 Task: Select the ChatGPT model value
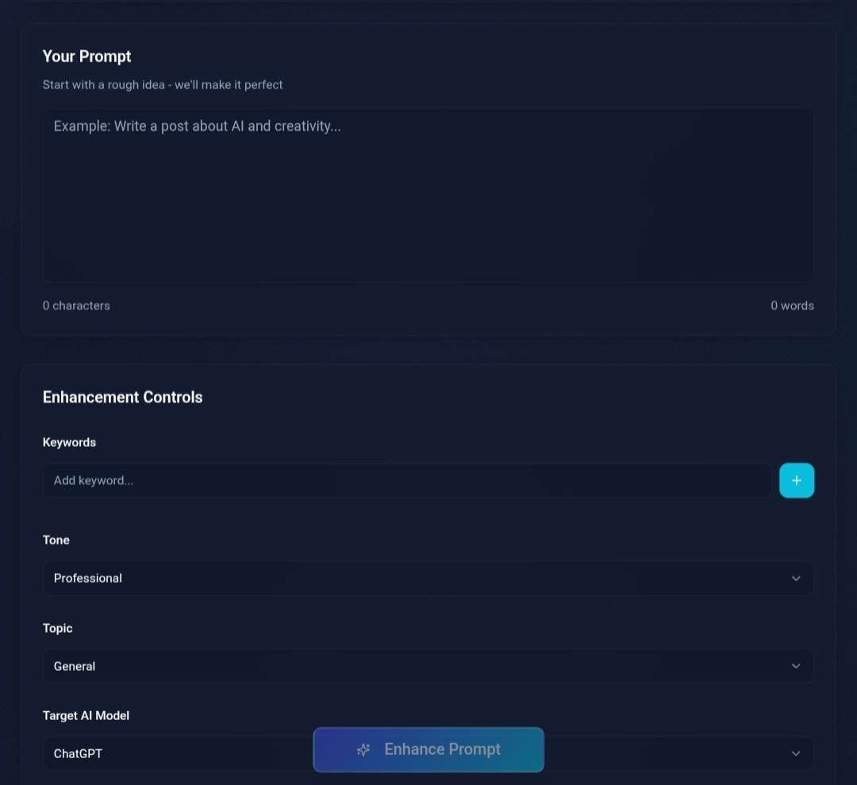click(77, 753)
